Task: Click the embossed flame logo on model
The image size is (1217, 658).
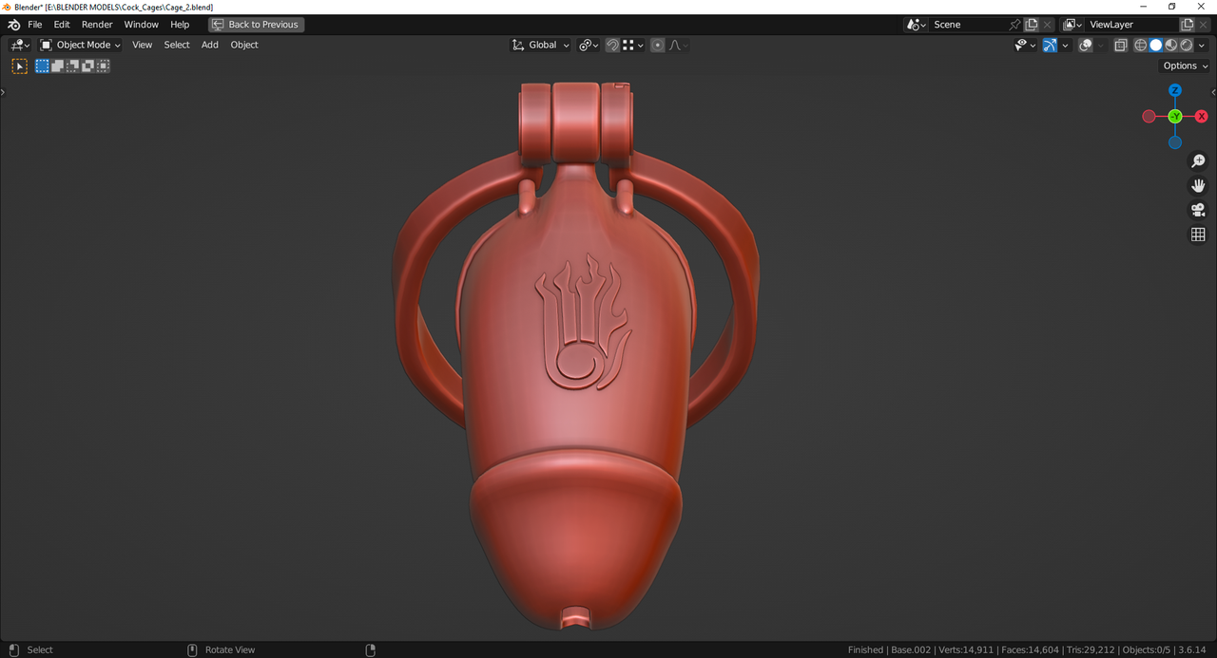Action: point(582,321)
